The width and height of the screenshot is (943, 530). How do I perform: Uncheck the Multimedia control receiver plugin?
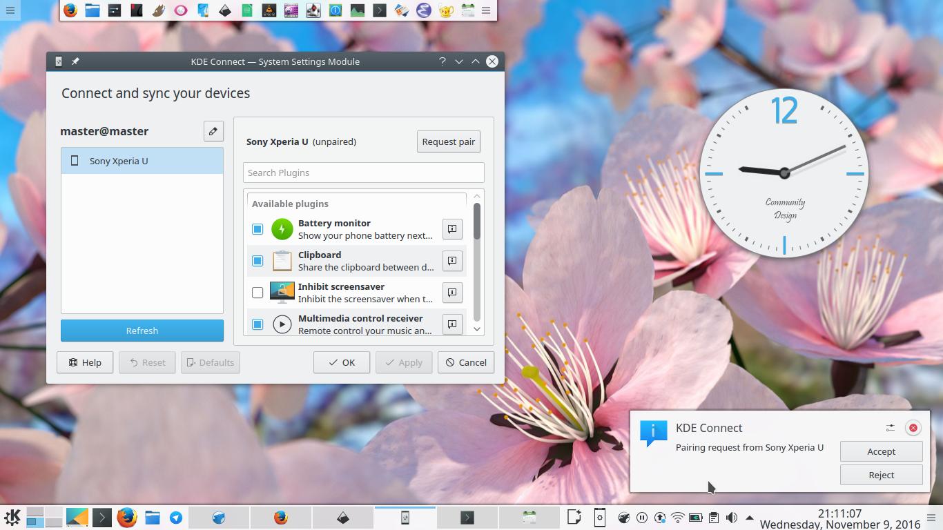pos(257,324)
